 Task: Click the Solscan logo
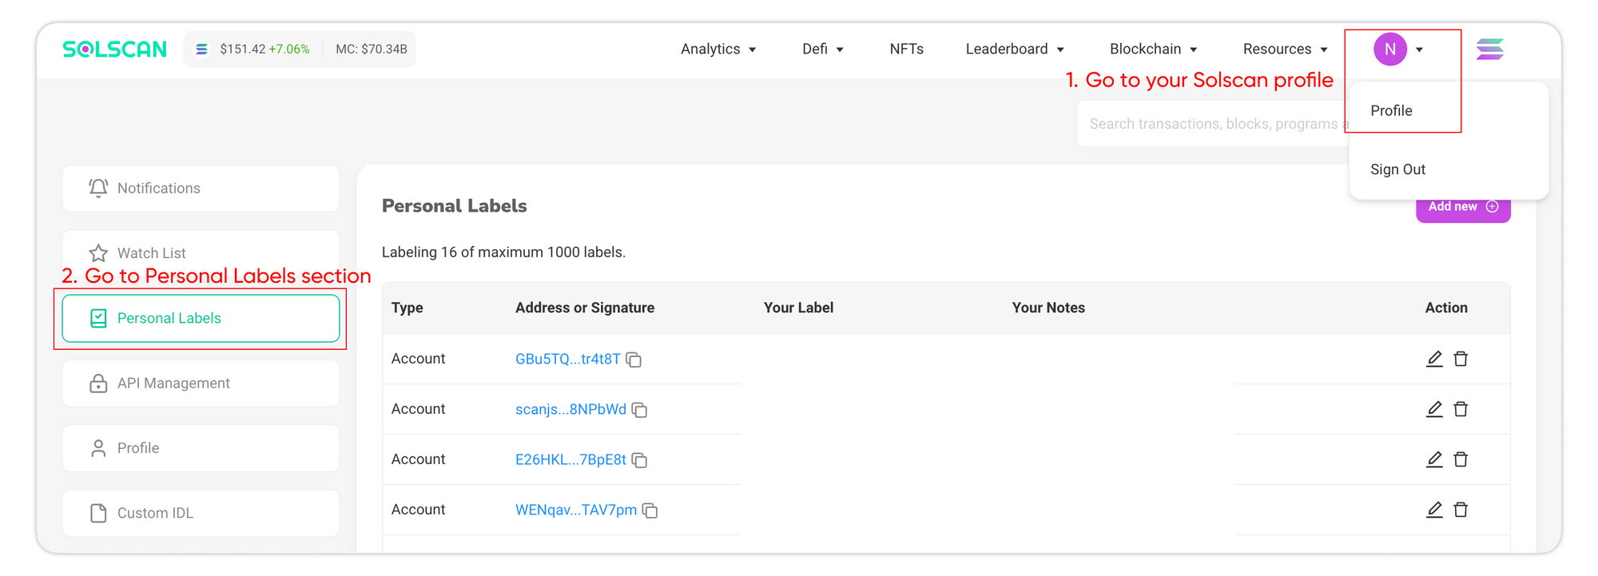114,50
